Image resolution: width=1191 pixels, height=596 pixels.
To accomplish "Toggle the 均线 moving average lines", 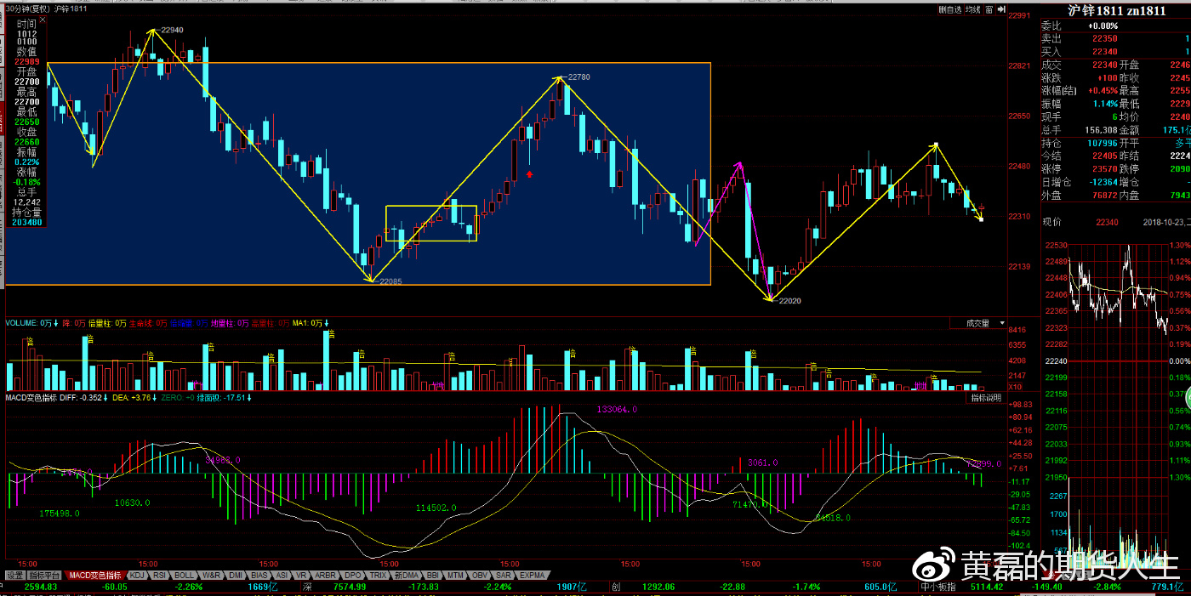I will (x=972, y=9).
